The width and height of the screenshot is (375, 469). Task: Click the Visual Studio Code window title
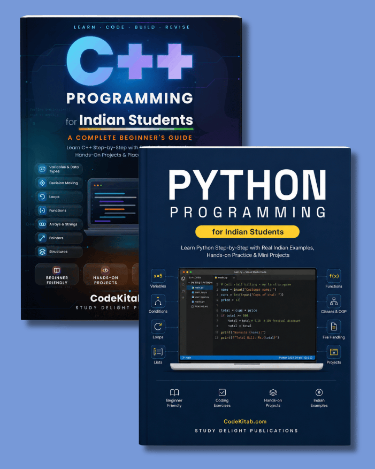250,272
